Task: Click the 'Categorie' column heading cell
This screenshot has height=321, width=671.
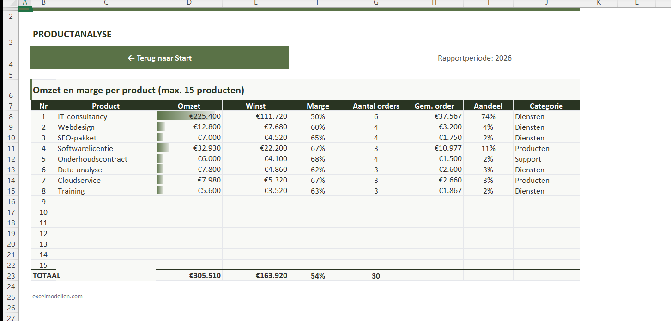Action: point(546,106)
